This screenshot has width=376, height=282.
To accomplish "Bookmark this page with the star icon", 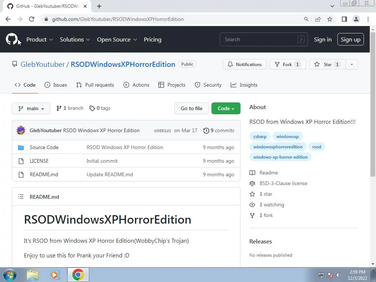I will coord(330,19).
